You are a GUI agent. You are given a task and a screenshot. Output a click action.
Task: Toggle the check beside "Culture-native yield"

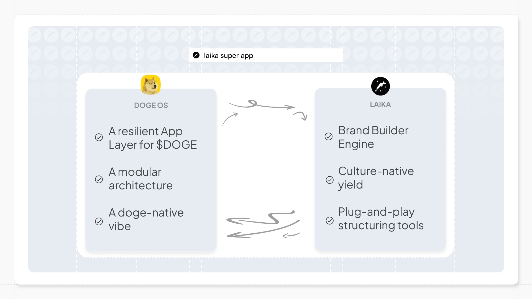[x=330, y=180]
